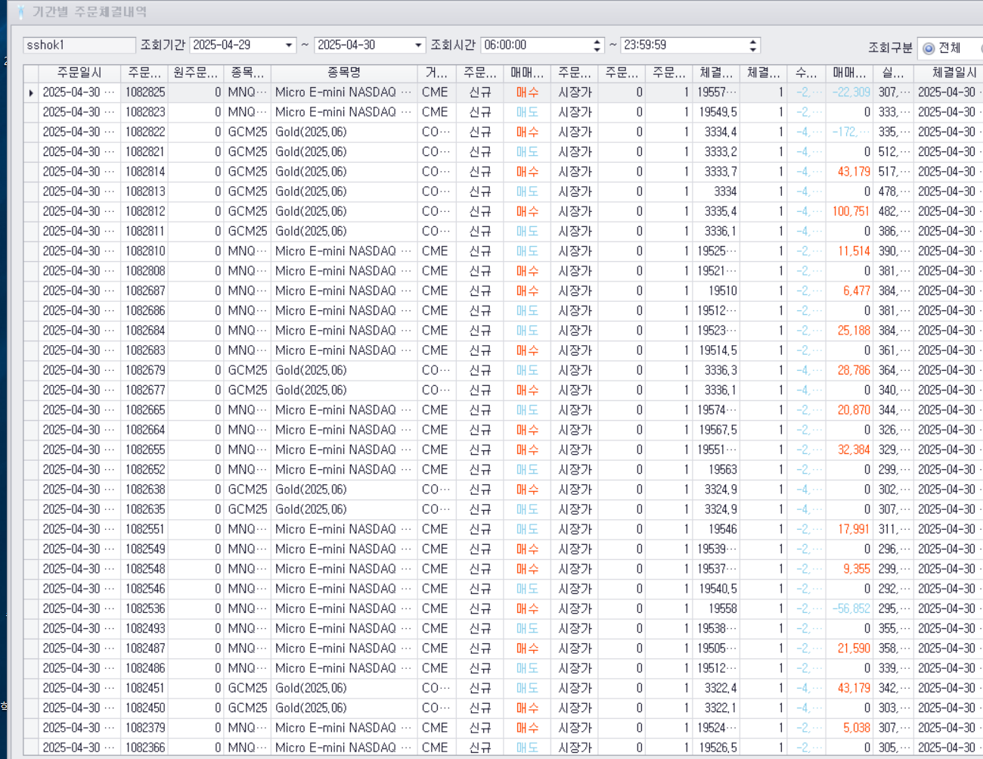
Task: Select the 전체 radio button
Action: 929,48
